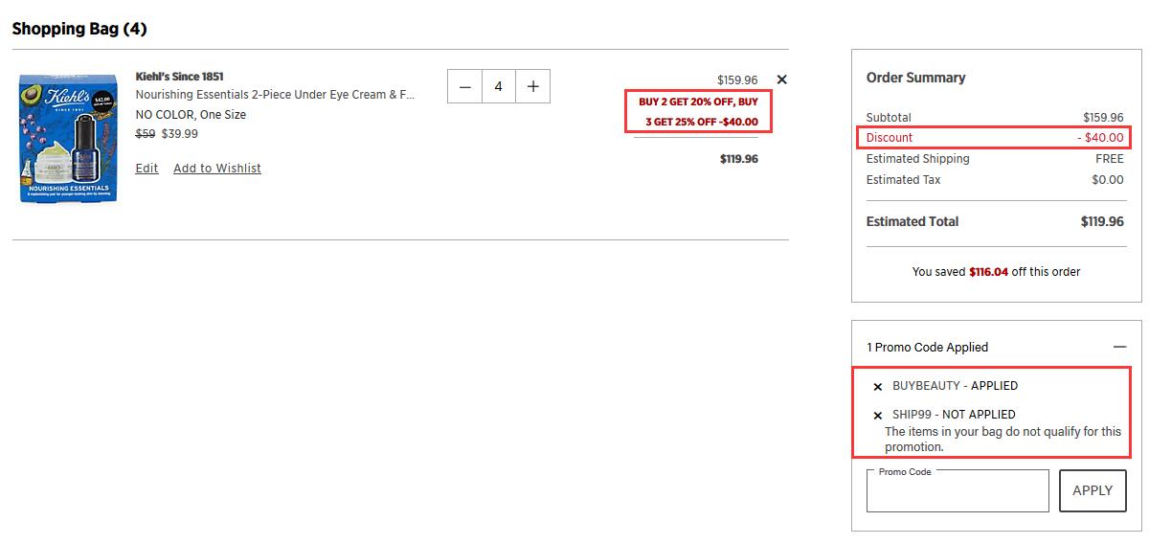The height and width of the screenshot is (544, 1149).
Task: Remove BUYBEAUTY promo code
Action: tap(878, 387)
